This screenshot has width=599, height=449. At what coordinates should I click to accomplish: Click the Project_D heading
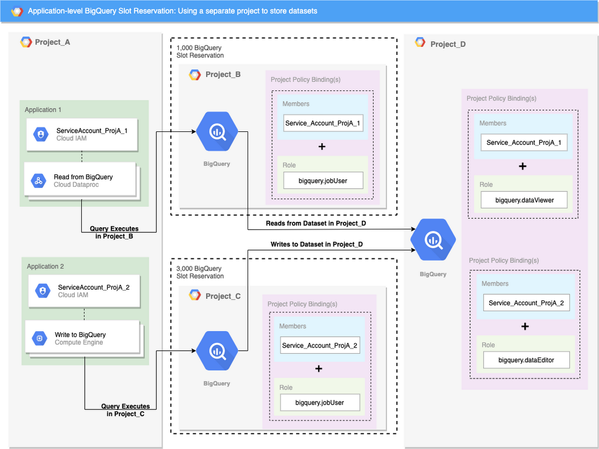click(448, 44)
